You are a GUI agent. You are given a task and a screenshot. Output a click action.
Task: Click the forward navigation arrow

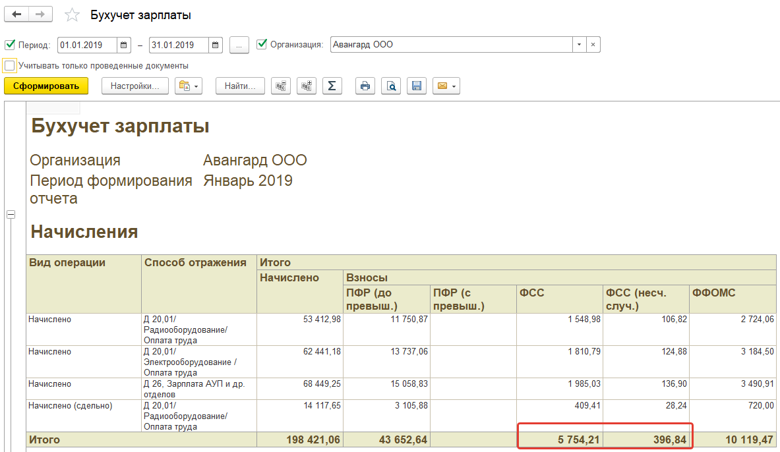[x=40, y=14]
